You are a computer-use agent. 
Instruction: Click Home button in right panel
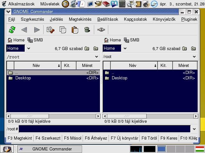112,40
